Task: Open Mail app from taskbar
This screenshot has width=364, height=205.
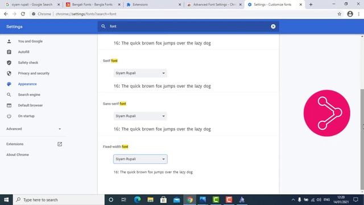Action: pyautogui.click(x=177, y=200)
